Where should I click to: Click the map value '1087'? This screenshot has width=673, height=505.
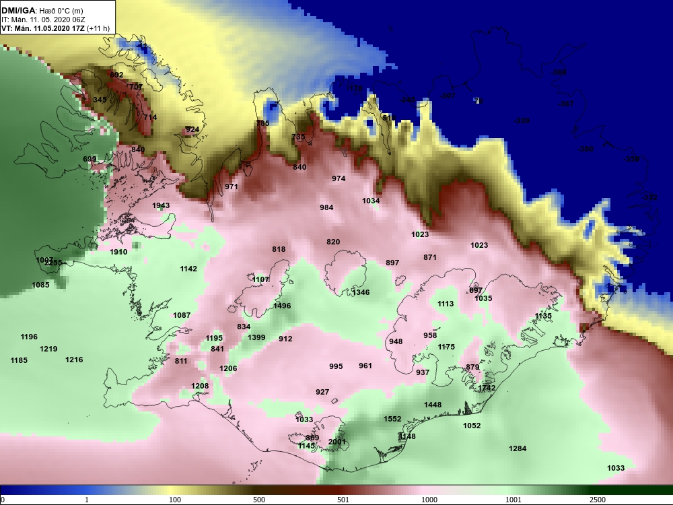[x=182, y=314]
